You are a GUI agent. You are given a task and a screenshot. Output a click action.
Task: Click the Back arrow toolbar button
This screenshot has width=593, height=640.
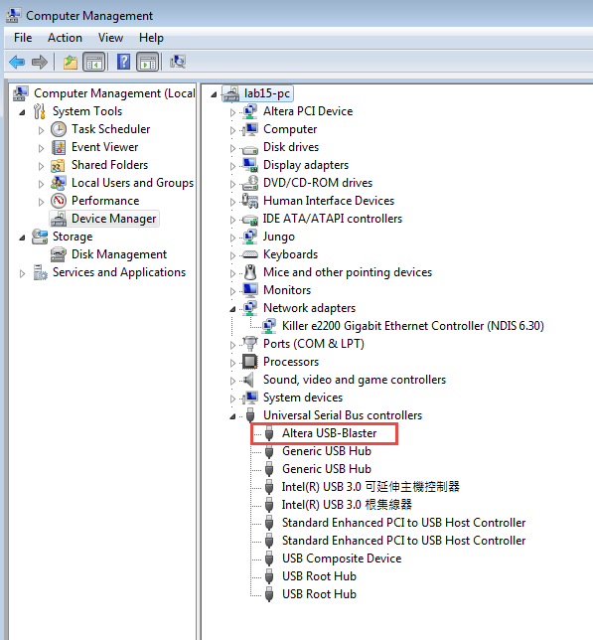click(x=17, y=62)
